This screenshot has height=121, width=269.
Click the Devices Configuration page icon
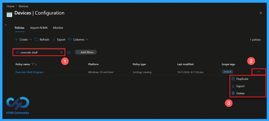(9, 14)
